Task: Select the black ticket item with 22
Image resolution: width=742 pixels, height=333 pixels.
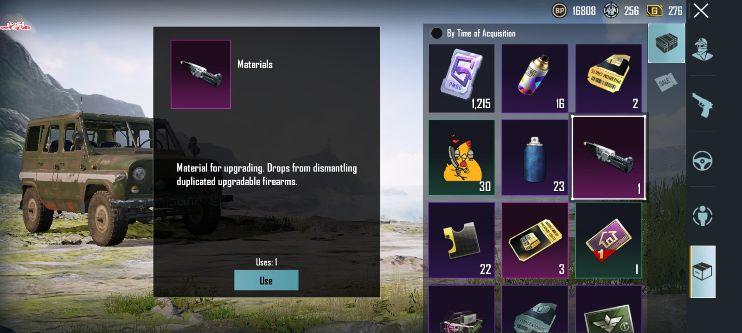Action: (x=462, y=240)
